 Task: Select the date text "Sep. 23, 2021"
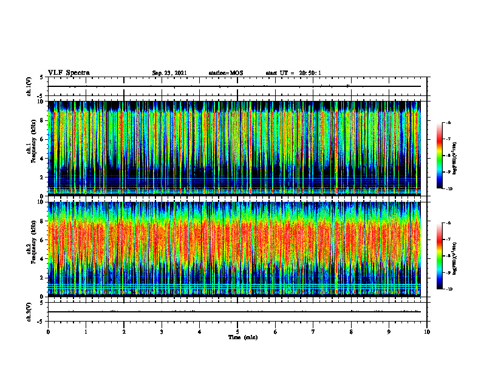(169, 73)
